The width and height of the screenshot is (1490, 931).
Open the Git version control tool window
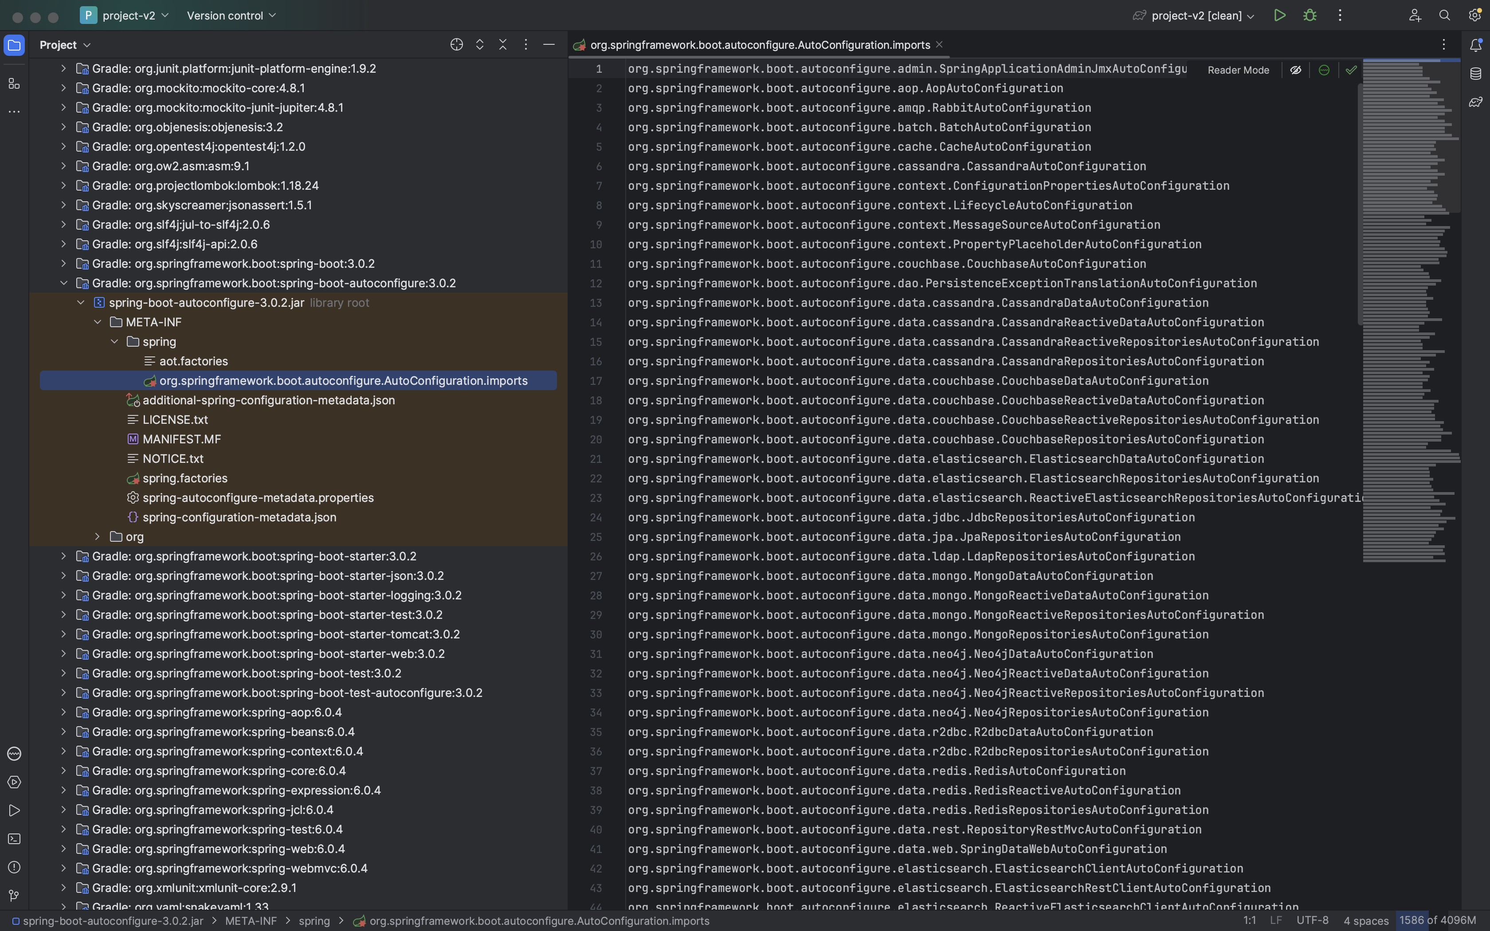pos(14,895)
